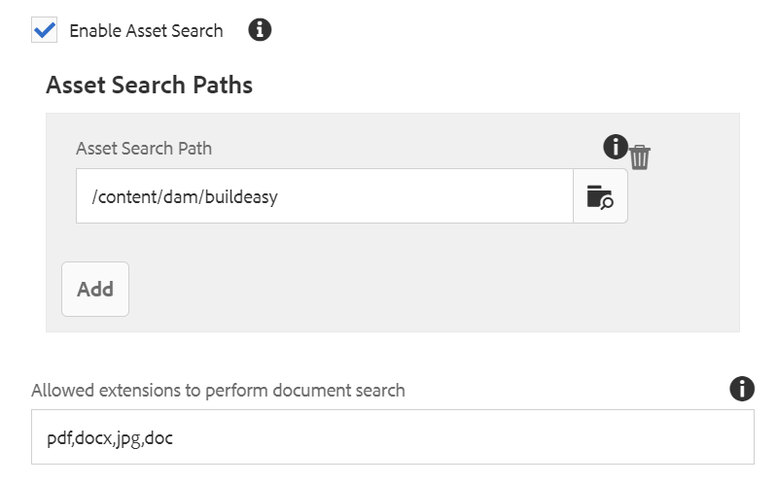
Task: Click the /content/dam/buildeasy path input
Action: click(325, 196)
